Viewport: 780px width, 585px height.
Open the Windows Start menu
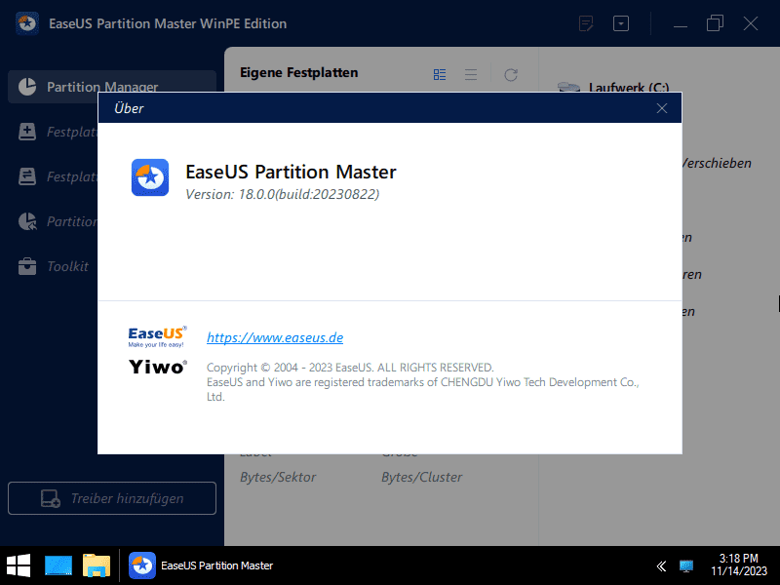[19, 565]
